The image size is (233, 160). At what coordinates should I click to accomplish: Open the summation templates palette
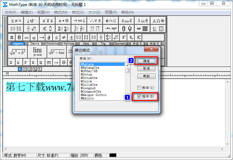[63, 28]
